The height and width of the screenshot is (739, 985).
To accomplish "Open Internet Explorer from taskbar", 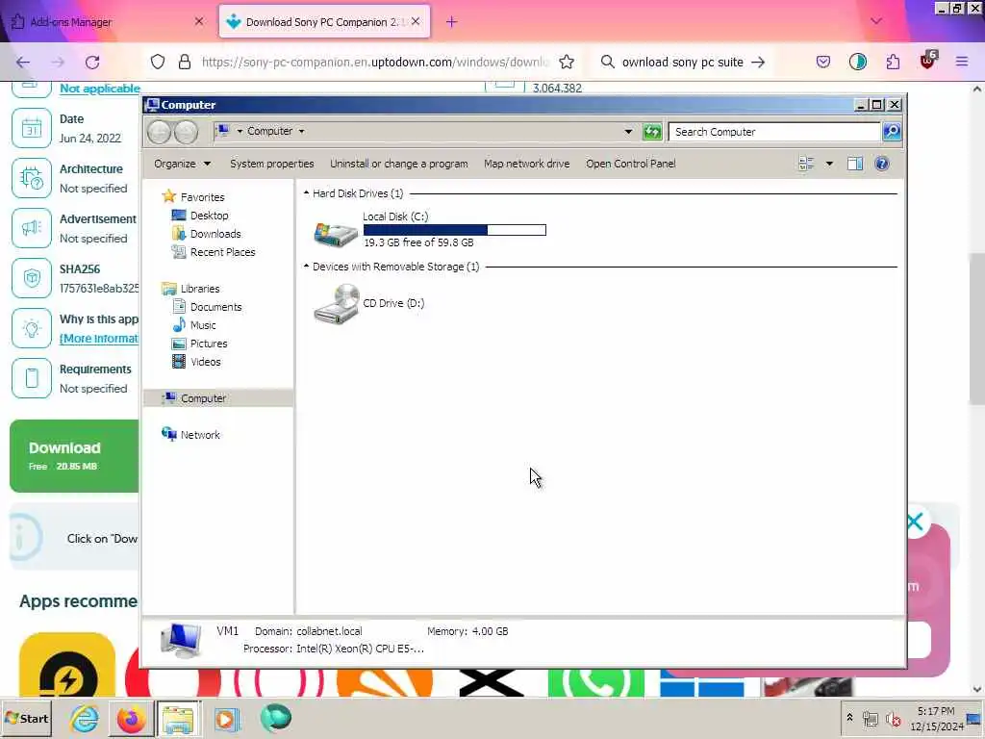I will [x=85, y=718].
